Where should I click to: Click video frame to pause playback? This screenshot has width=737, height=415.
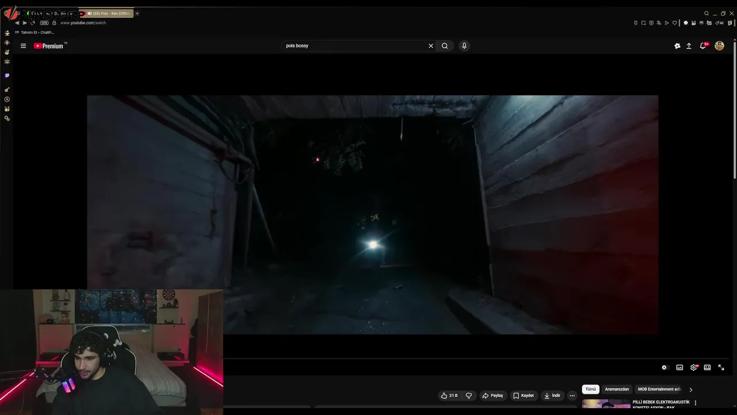coord(372,214)
